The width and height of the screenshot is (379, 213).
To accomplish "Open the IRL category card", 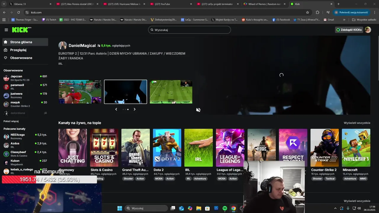I will pos(198,148).
